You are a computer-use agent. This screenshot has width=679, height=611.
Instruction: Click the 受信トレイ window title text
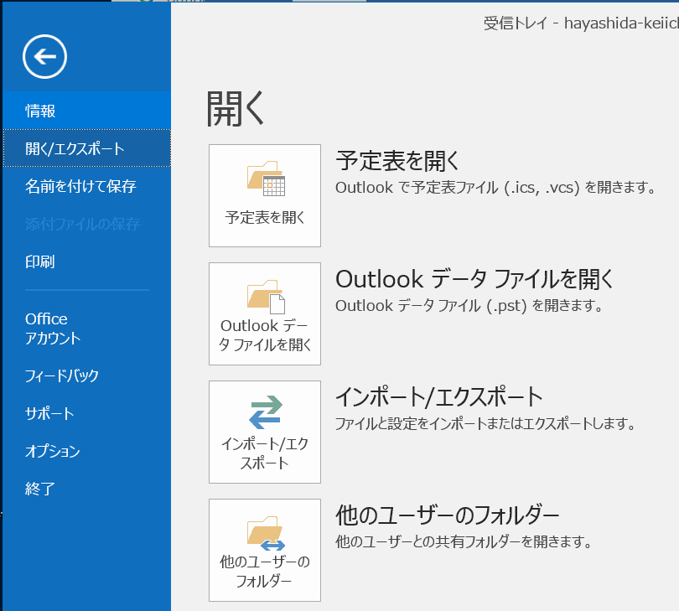(x=578, y=23)
